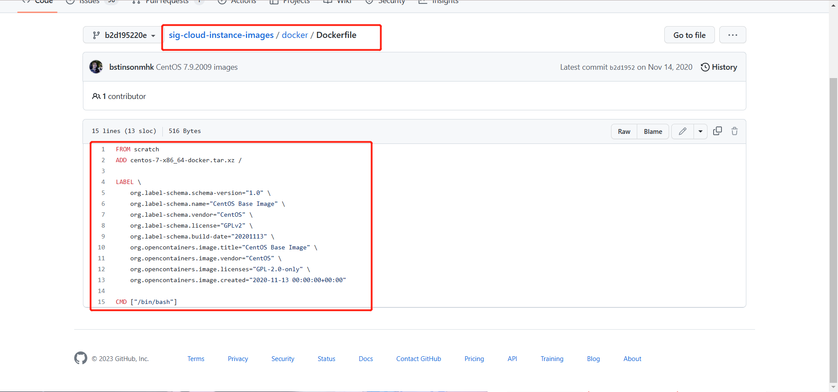
Task: Navigate to sig-cloud-instance-images breadcrumb
Action: [x=221, y=35]
